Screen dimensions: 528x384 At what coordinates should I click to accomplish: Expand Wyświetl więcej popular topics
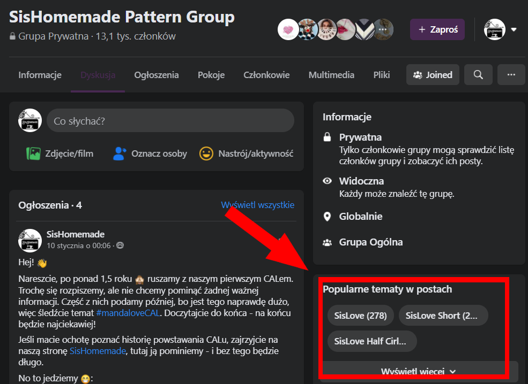(x=418, y=371)
